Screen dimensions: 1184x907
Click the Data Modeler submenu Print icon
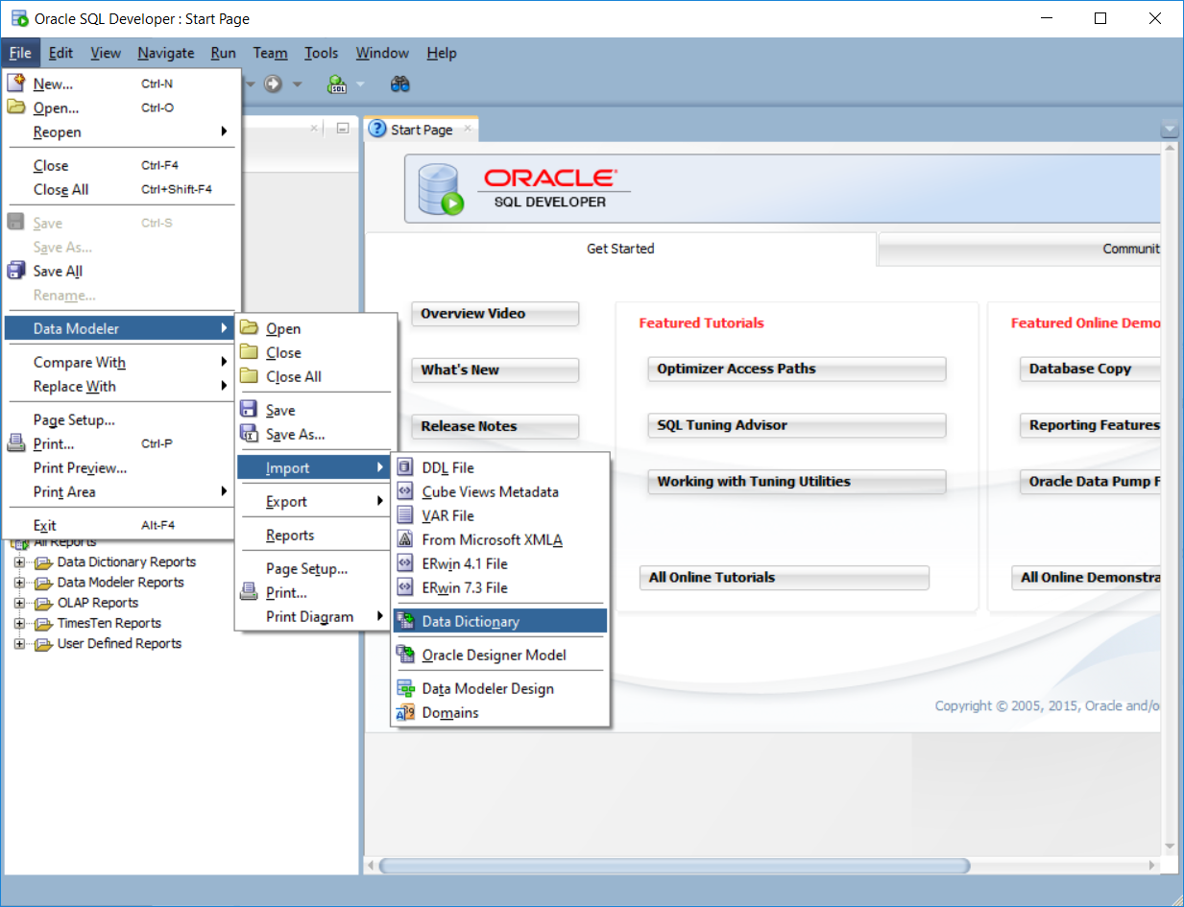249,592
